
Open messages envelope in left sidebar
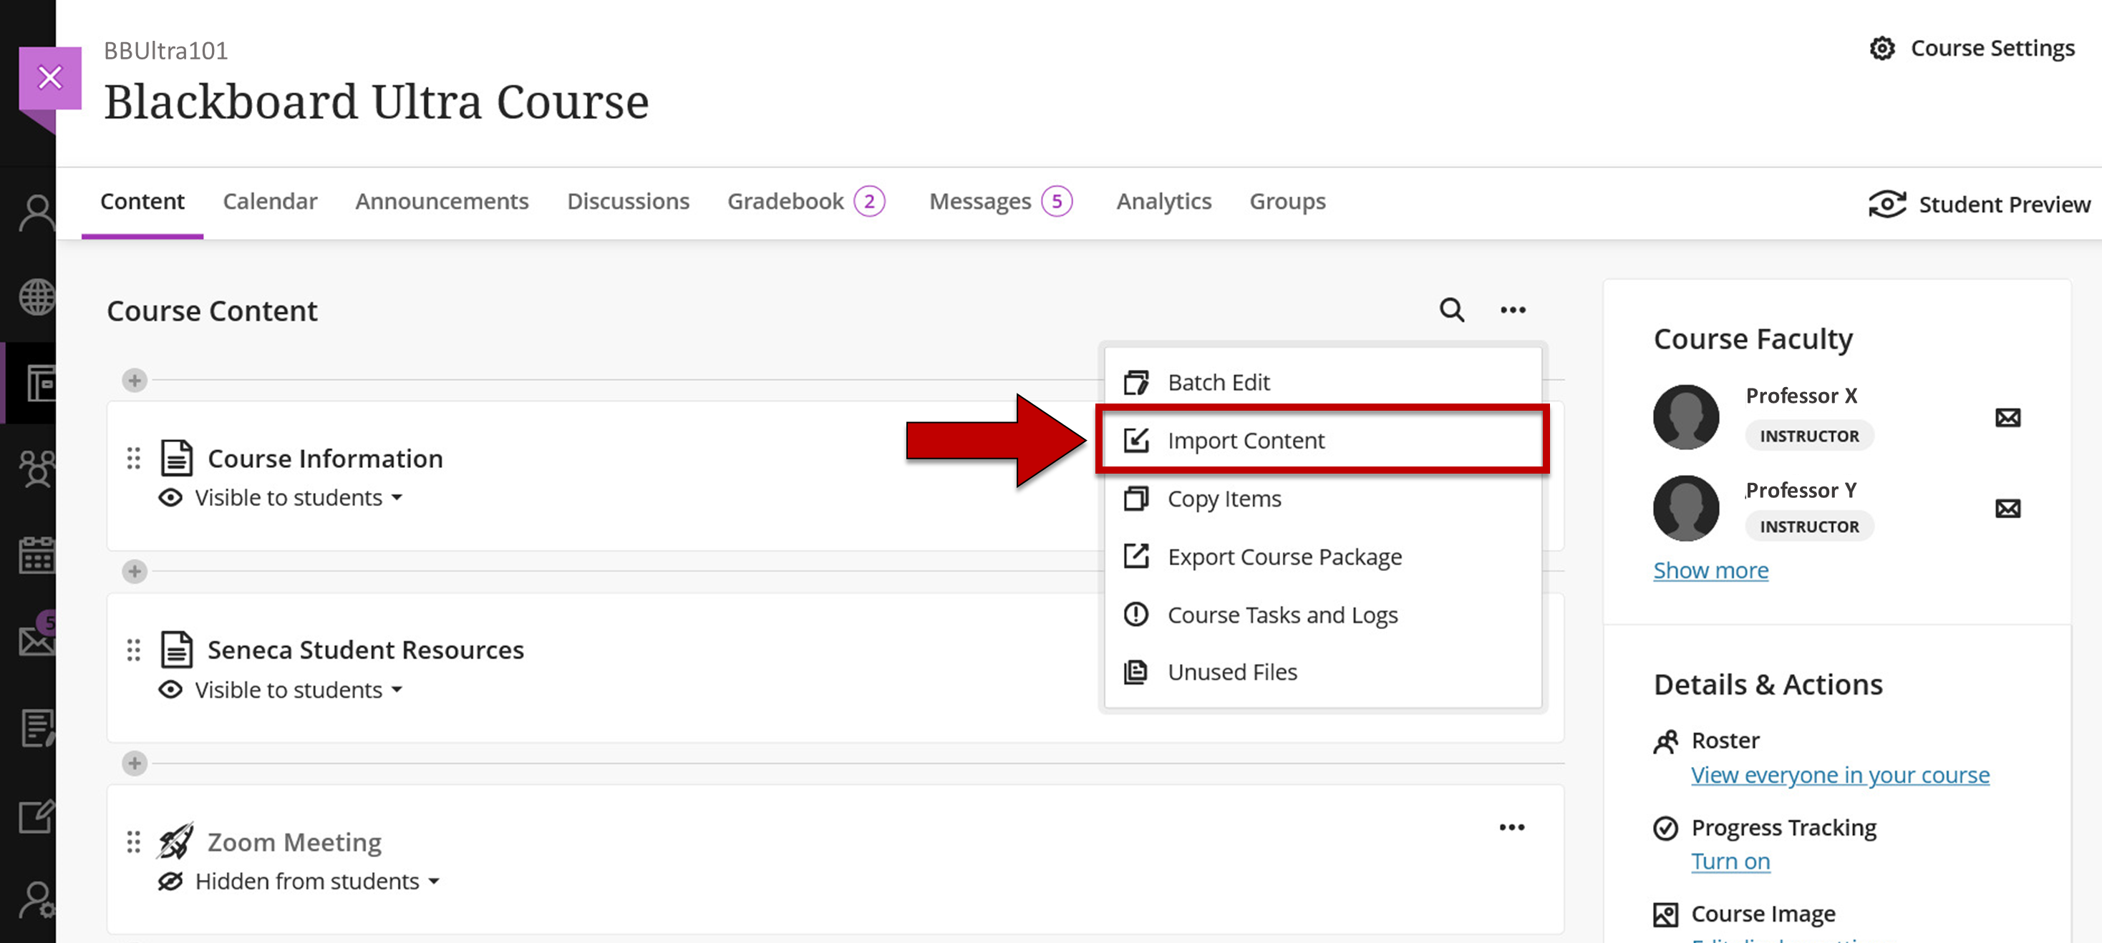pos(37,635)
